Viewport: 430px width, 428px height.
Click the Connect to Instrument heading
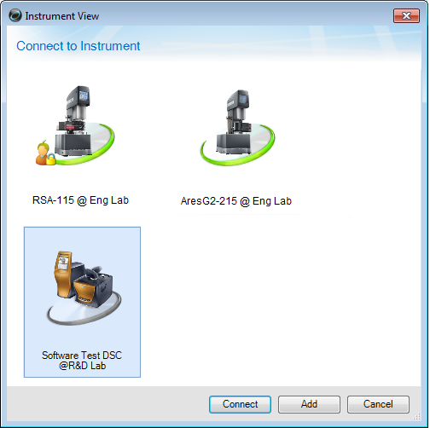[x=78, y=46]
